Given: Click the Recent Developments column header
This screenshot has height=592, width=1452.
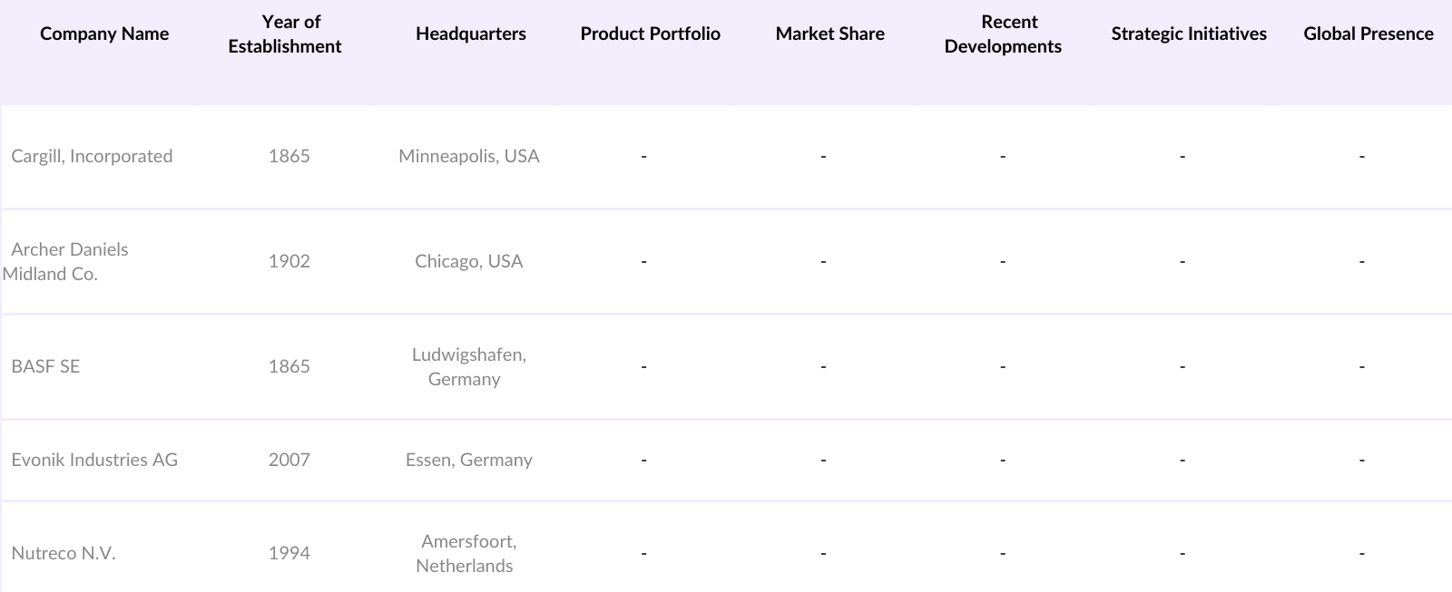Looking at the screenshot, I should 1003,34.
